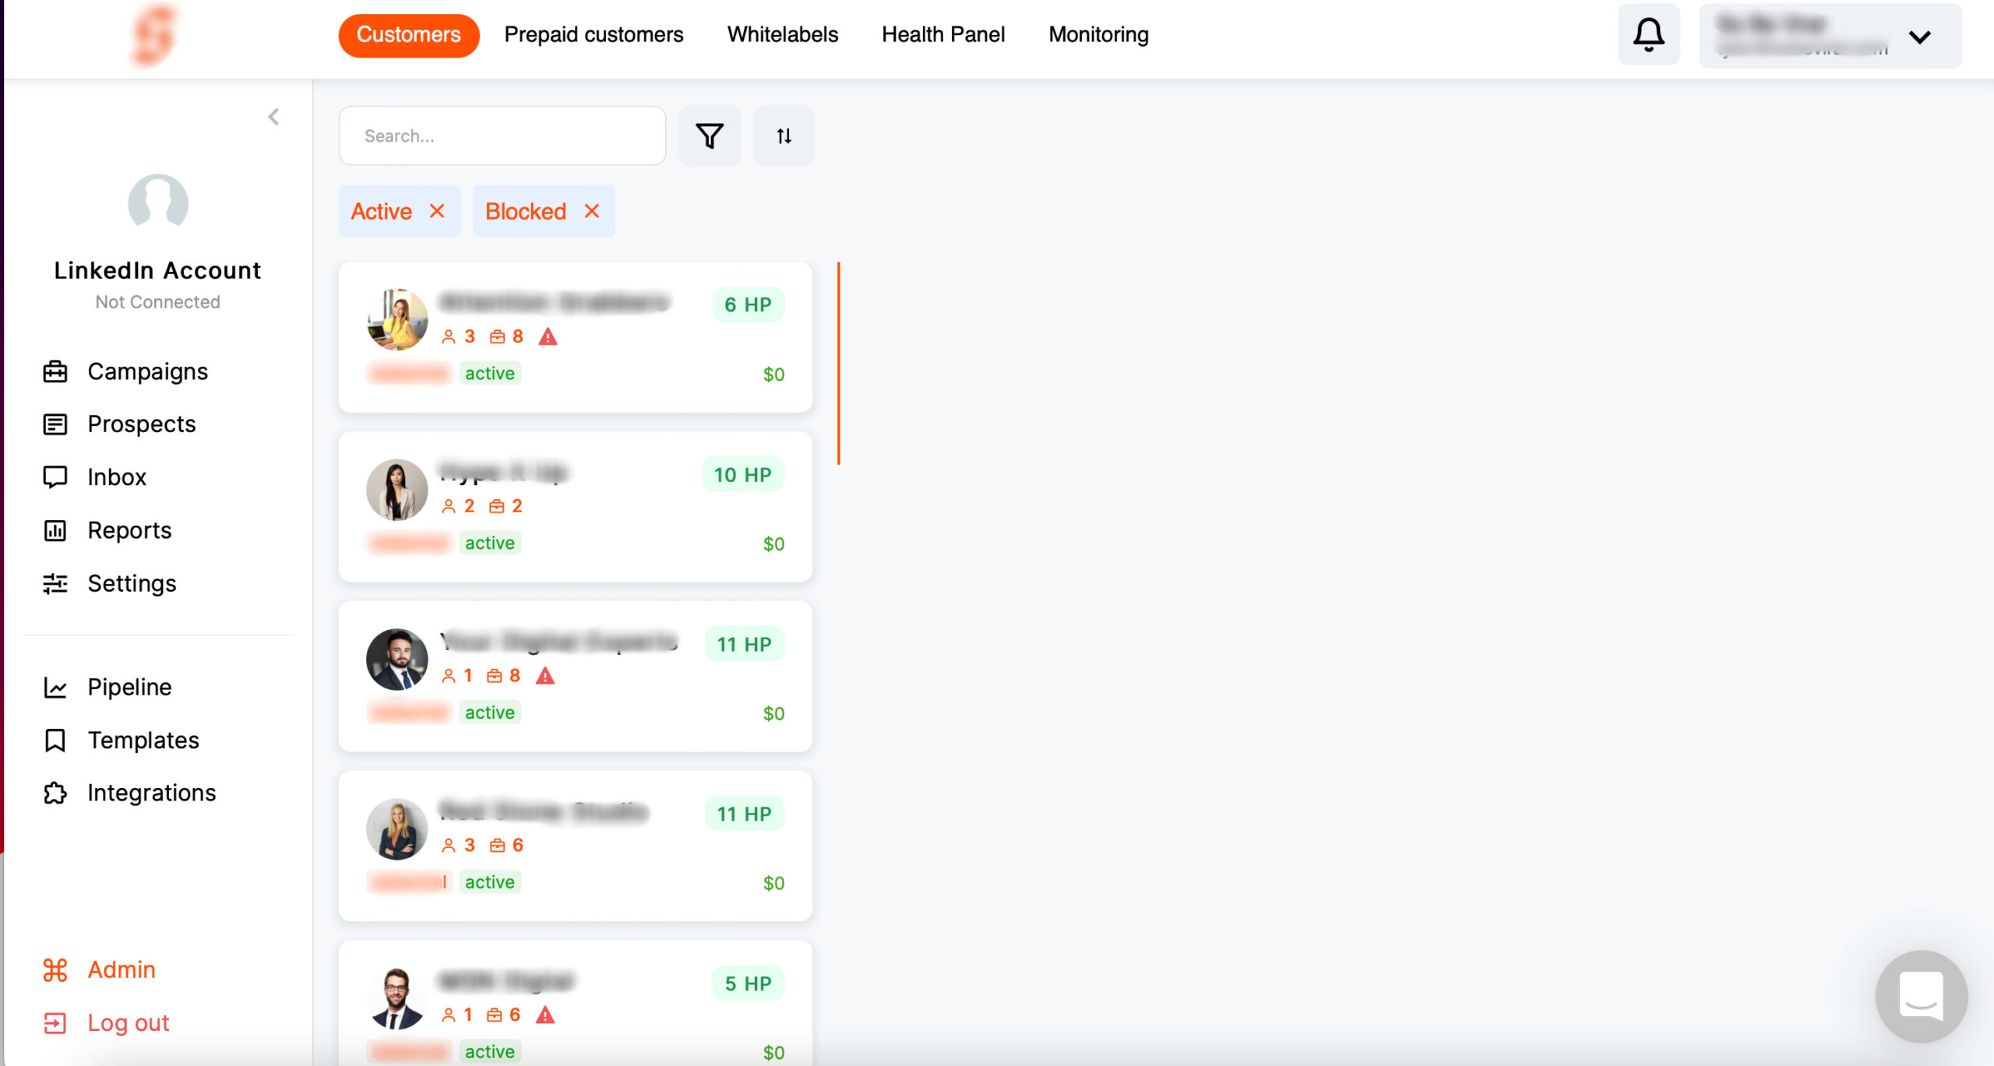
Task: Click the Campaigns briefcase icon
Action: [x=55, y=371]
